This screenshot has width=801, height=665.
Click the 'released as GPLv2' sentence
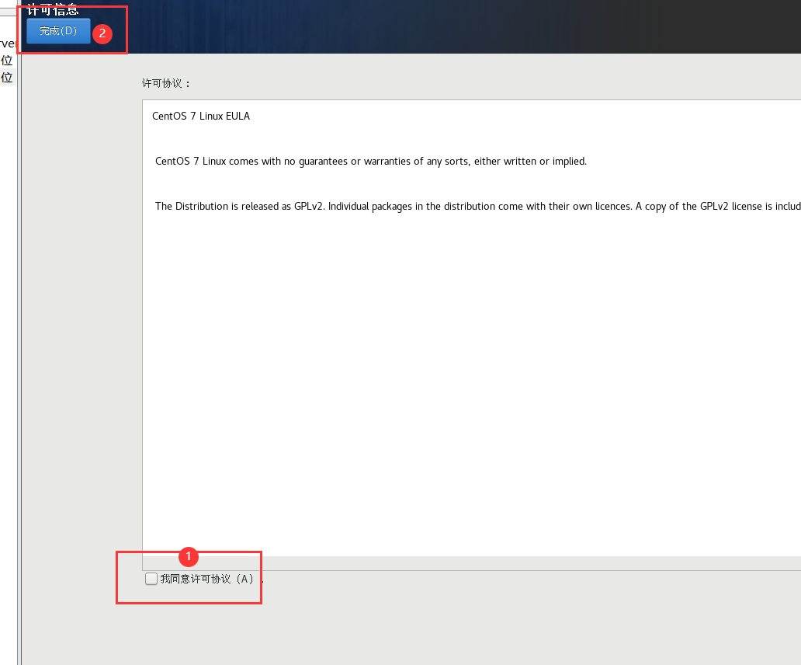[x=477, y=207]
